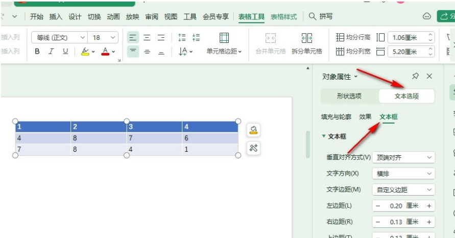The image size is (455, 238).
Task: Click the search magnifier icon
Action: (313, 17)
